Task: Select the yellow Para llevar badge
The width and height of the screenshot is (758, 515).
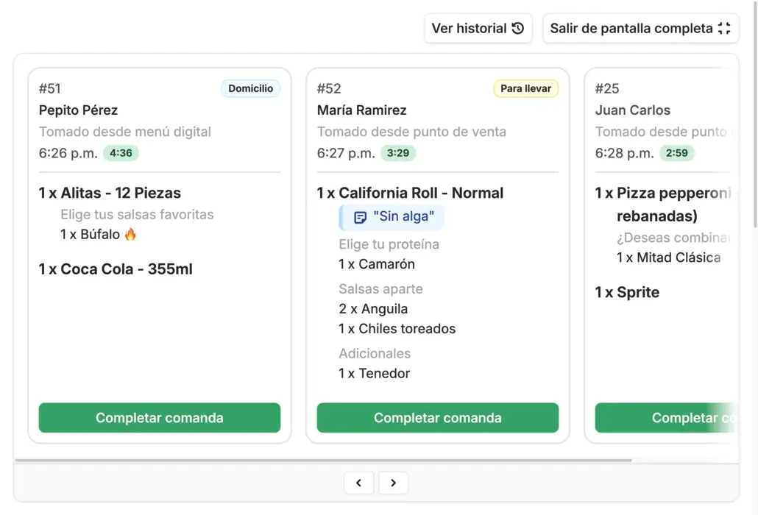Action: pyautogui.click(x=525, y=88)
